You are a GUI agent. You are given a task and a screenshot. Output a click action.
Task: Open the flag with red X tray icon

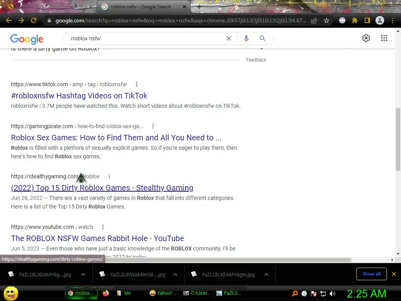[x=314, y=294]
